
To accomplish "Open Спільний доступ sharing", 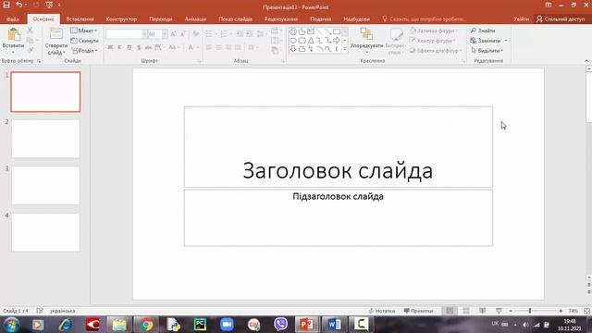I will point(561,18).
